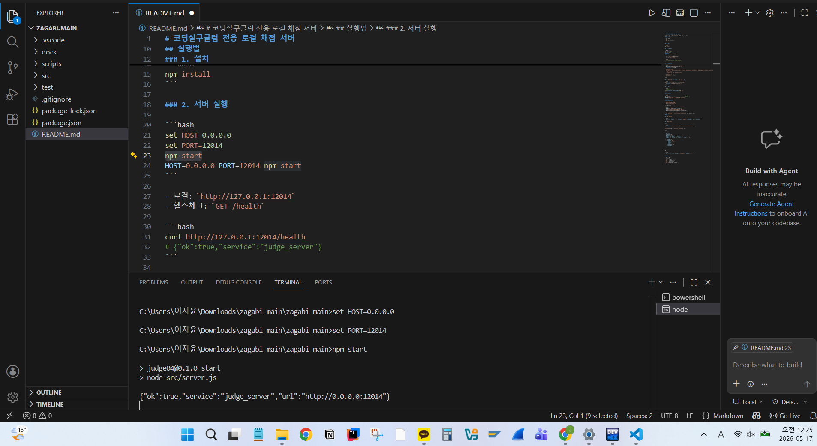Expand the scripts folder
The image size is (817, 446).
(x=77, y=63)
